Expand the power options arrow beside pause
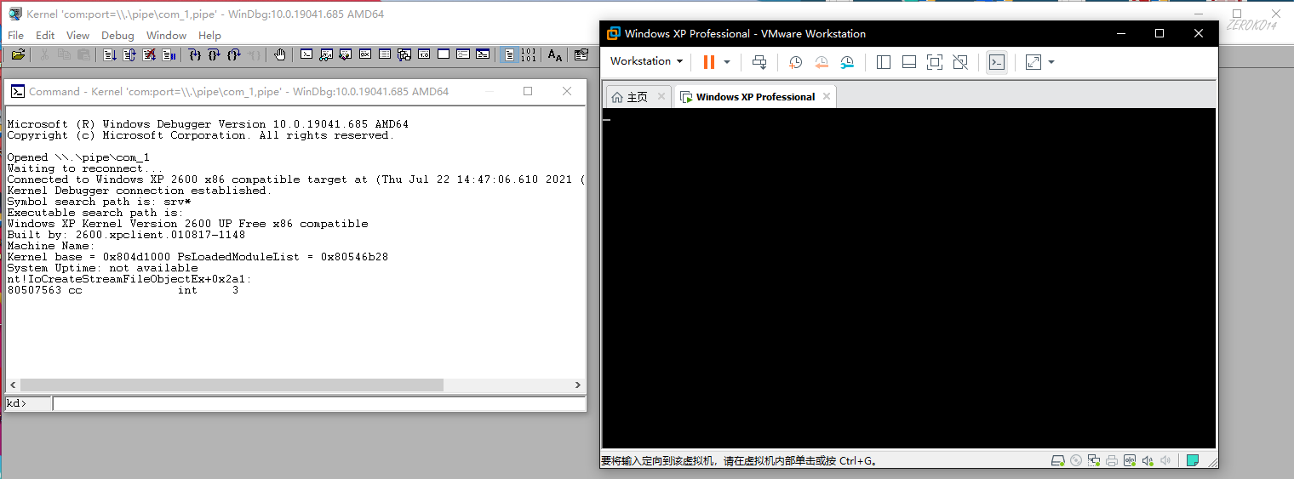This screenshot has height=479, width=1294. tap(727, 62)
